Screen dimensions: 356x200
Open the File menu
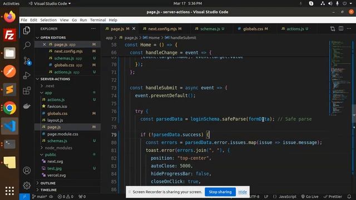click(x=24, y=20)
